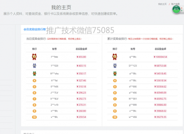Click the 累计奖励金排行 heading
Image resolution: width=184 pixels, height=134 pixels.
pos(117,39)
